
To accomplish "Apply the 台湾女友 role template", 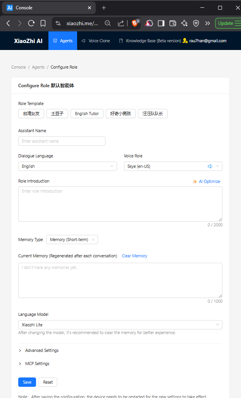I will 31,114.
